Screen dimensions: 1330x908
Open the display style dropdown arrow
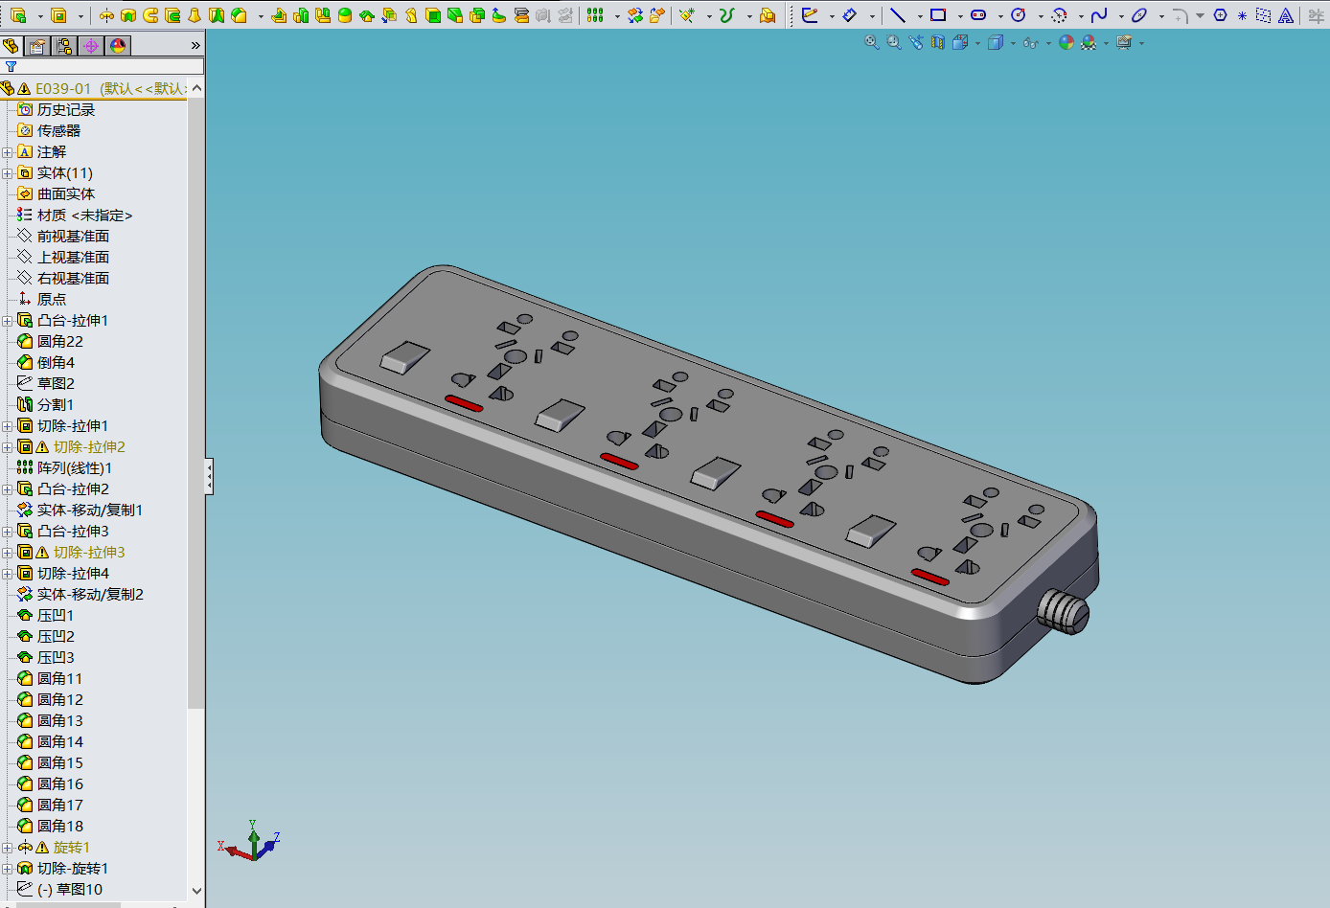1013,43
